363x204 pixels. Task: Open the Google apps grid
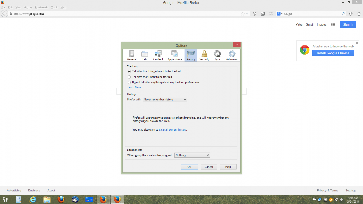pyautogui.click(x=333, y=24)
